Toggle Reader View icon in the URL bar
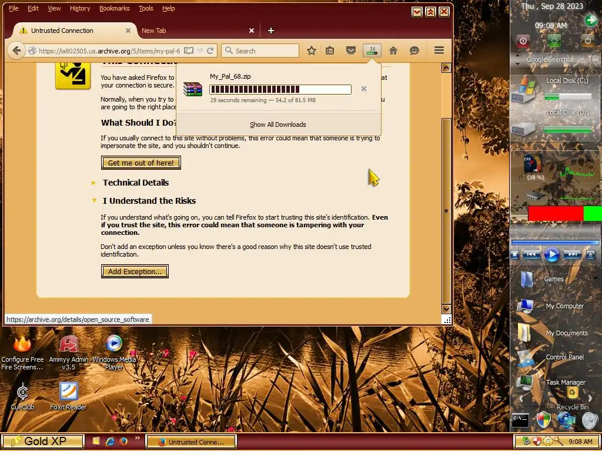This screenshot has height=451, width=602. (189, 51)
